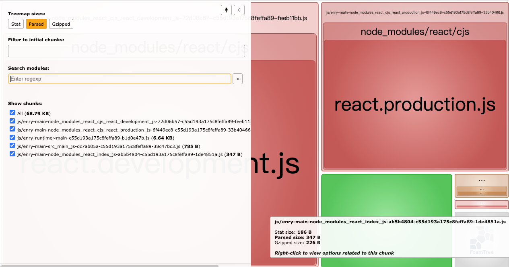Click the horizontal scrollbar at bottom
Screen dimensions: 509x267
(x=109, y=265)
